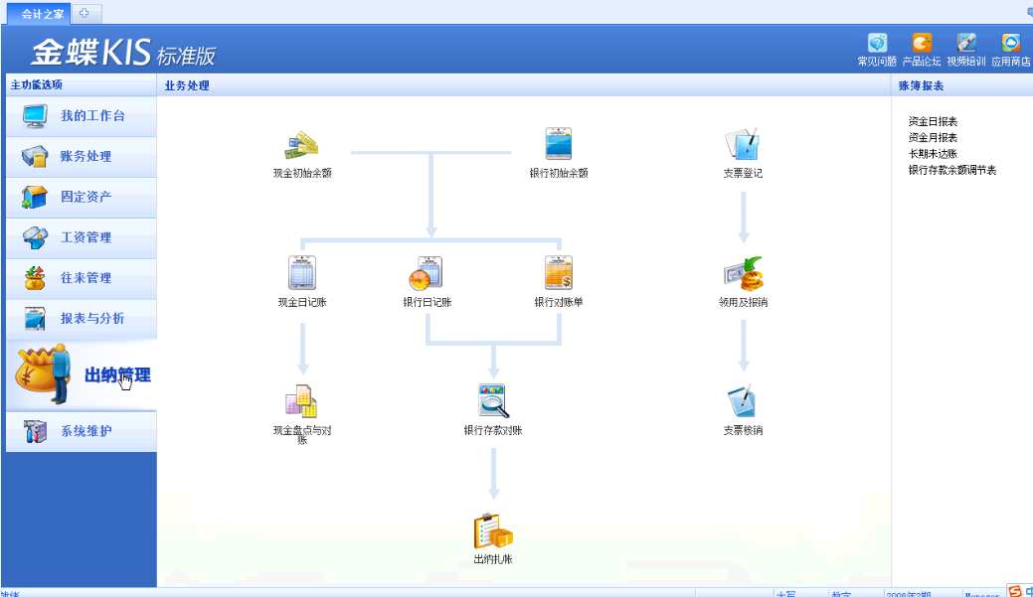Open 现金日记账 cash journal icon
Image resolution: width=1033 pixels, height=597 pixels.
(x=301, y=273)
